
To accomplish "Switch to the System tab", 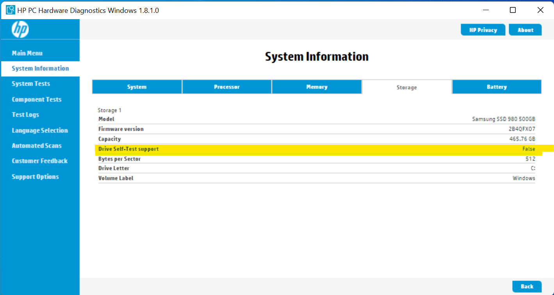I will coord(137,87).
